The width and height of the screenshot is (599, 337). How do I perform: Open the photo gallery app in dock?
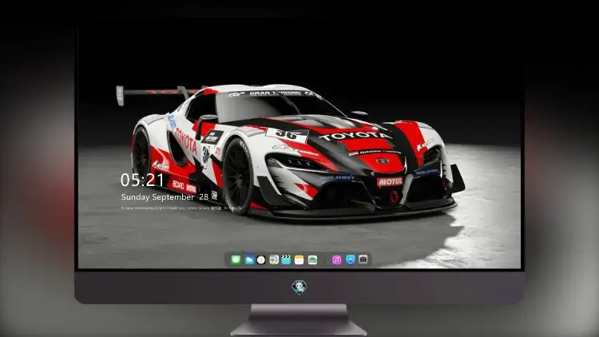[312, 260]
